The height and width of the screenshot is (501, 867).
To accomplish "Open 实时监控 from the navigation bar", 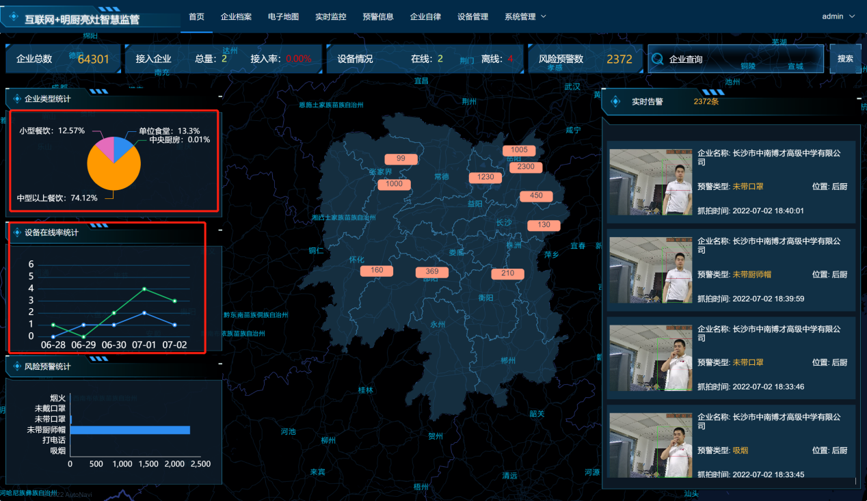I will tap(331, 16).
